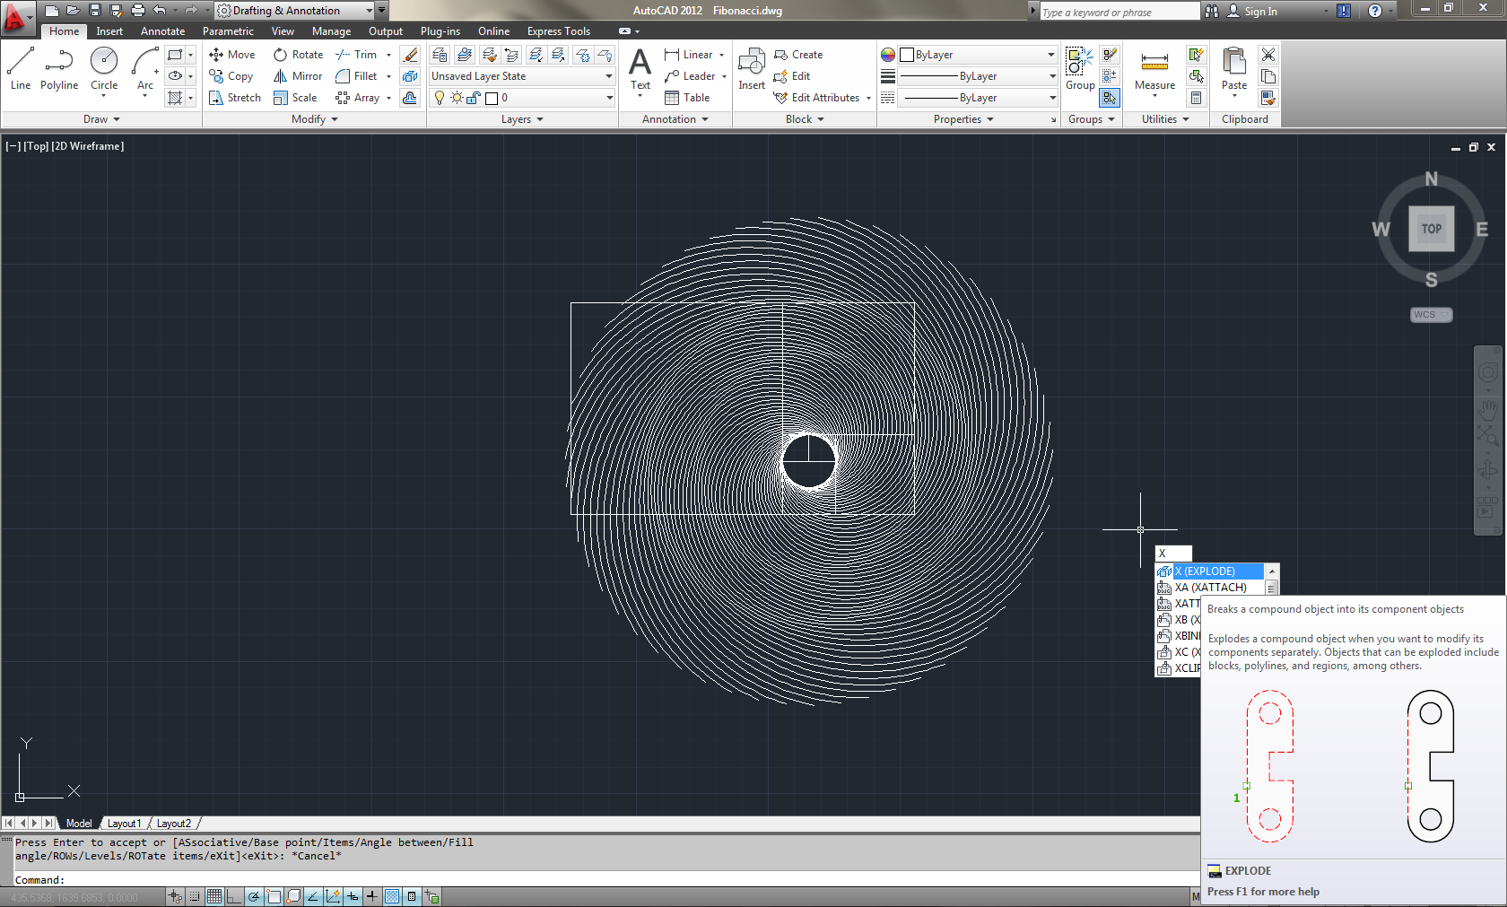Click the Rotate tool

[x=299, y=55]
